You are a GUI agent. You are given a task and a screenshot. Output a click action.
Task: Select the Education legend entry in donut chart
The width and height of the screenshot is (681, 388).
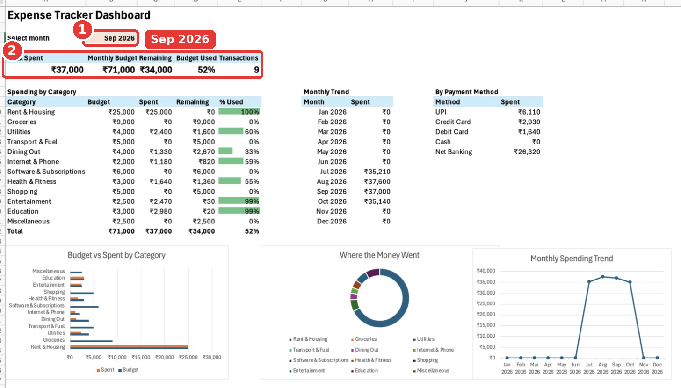[364, 371]
